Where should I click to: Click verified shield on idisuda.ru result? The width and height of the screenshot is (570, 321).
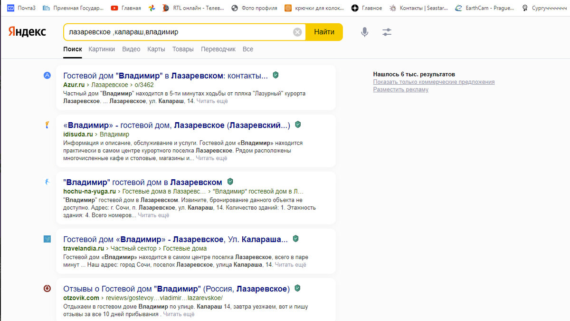click(298, 125)
